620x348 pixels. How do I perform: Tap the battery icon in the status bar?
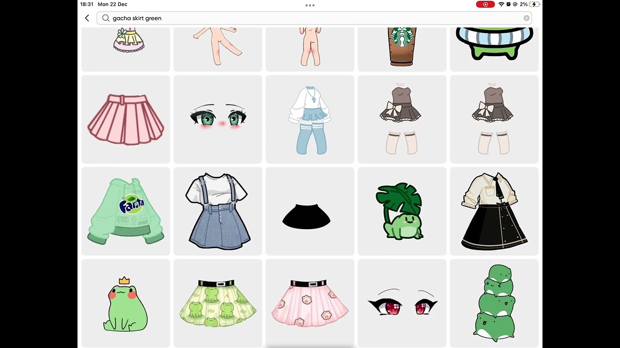[x=534, y=4]
